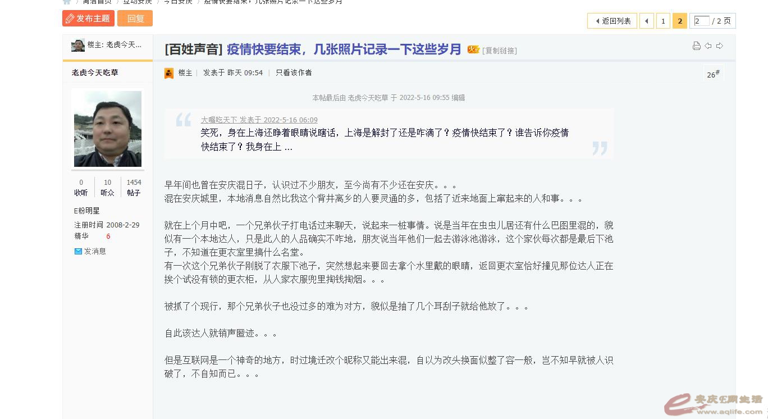Open user profile 老虎今天吃草
This screenshot has width=768, height=419.
pos(95,73)
